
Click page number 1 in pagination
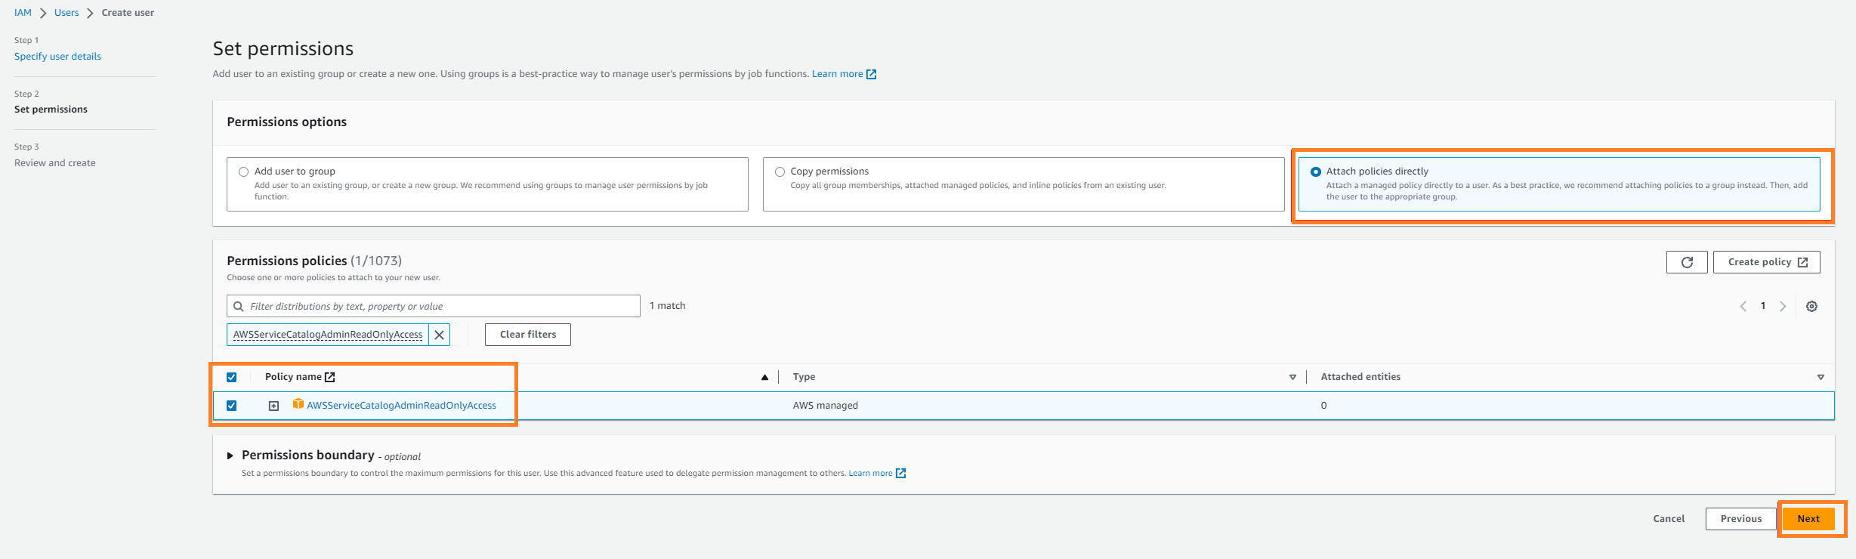1763,306
